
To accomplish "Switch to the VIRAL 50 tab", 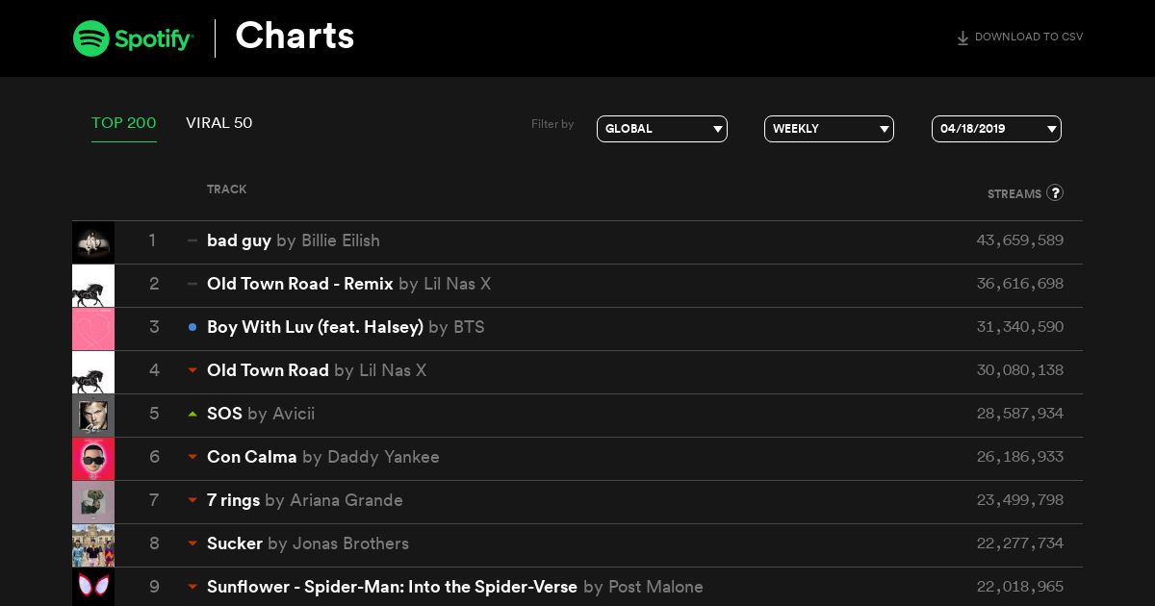I will coord(219,123).
